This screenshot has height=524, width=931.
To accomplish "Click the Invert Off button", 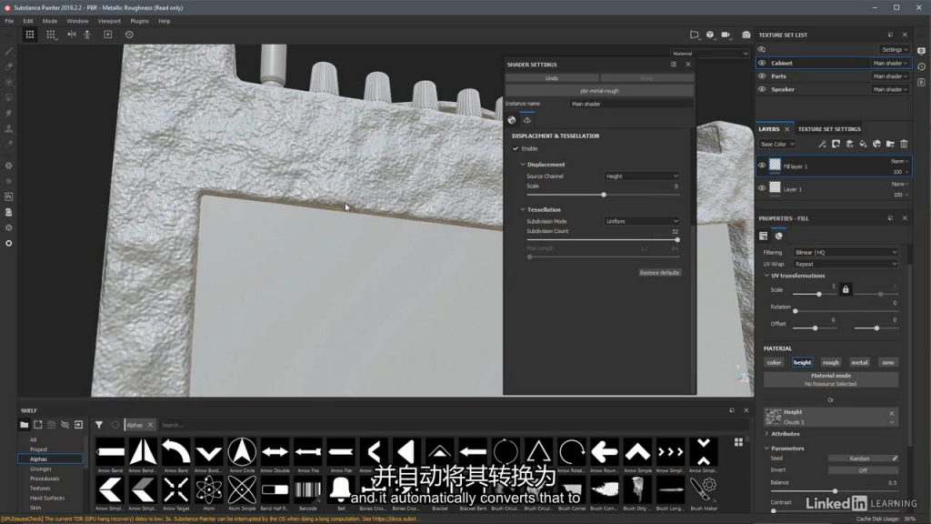I will (863, 470).
